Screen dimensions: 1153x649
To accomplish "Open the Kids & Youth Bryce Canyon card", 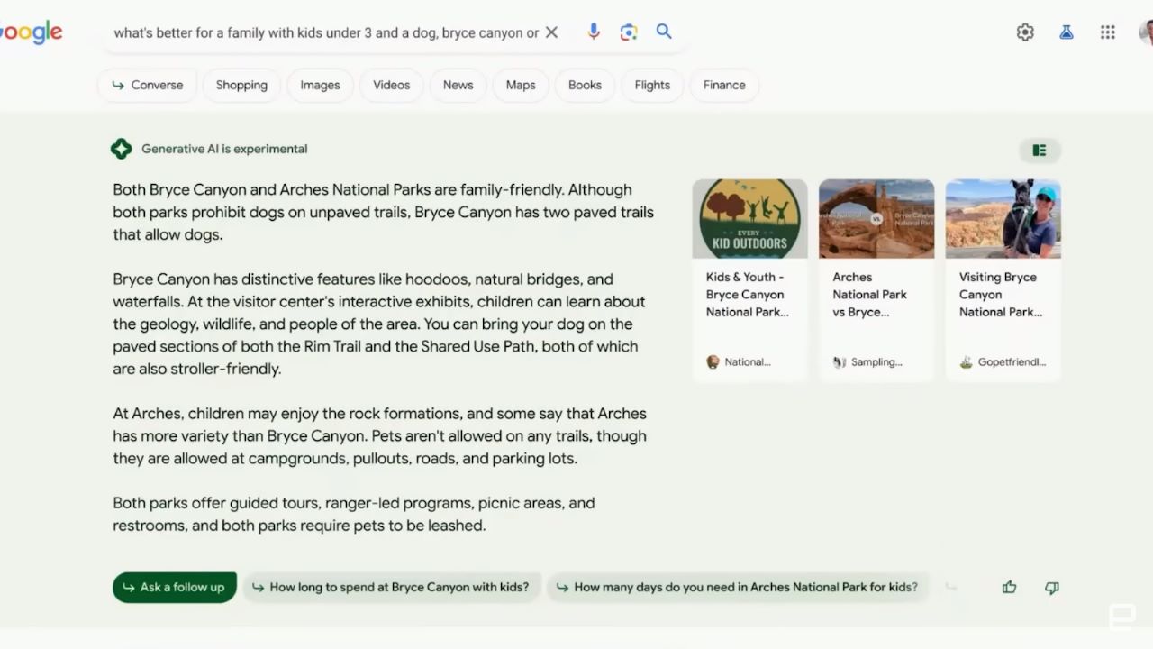I will (x=749, y=279).
